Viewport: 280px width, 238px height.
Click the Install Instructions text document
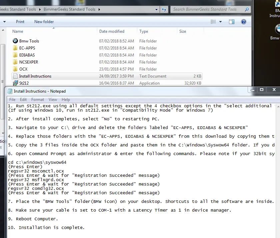pyautogui.click(x=35, y=76)
